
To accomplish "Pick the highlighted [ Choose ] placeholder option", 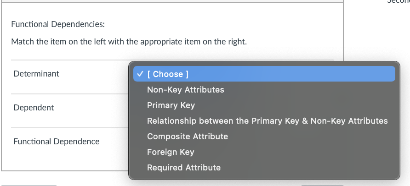I will (x=168, y=74).
